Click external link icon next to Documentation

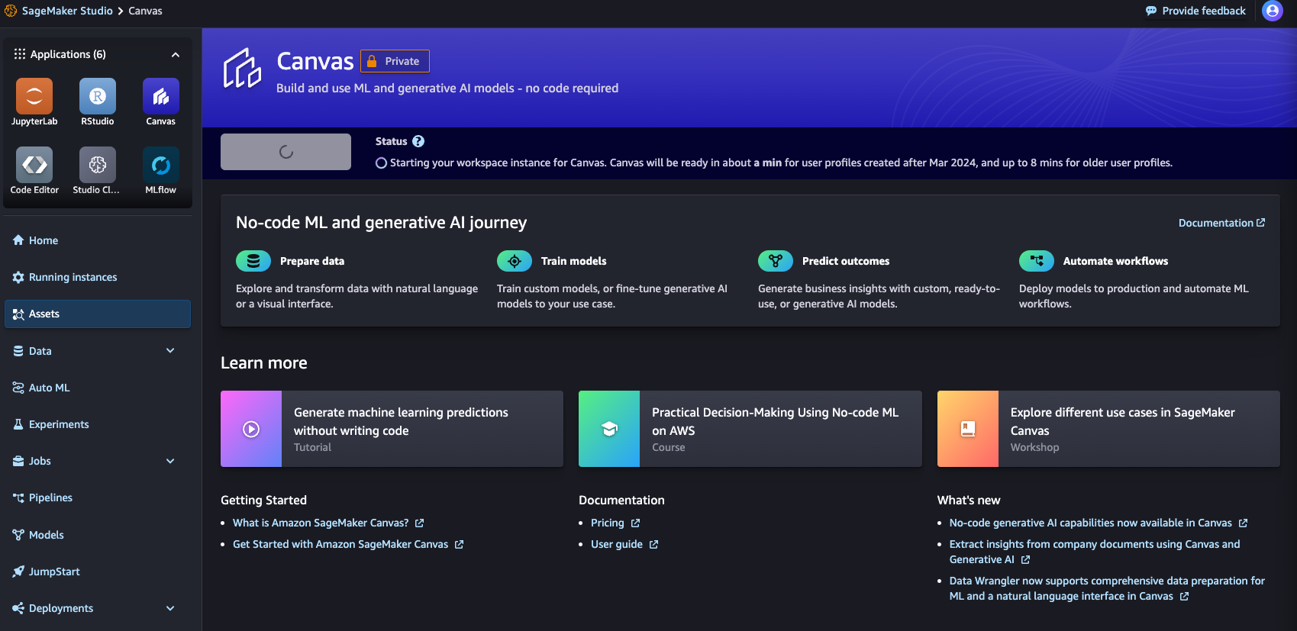(x=1260, y=223)
